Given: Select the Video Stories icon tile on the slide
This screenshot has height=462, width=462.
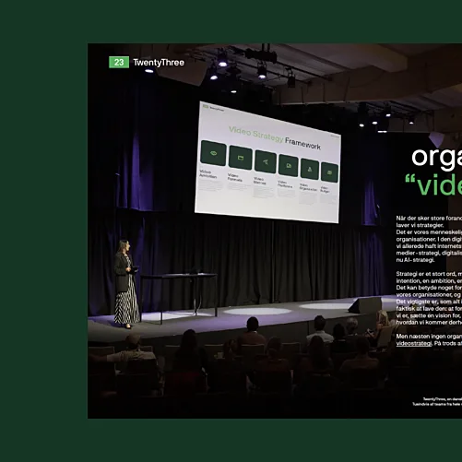Looking at the screenshot, I should click(266, 162).
